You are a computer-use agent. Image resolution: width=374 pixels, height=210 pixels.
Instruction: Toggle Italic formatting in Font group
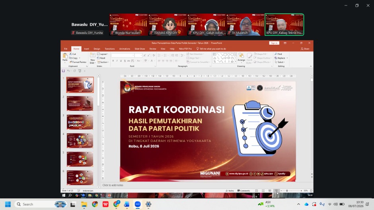(117, 61)
